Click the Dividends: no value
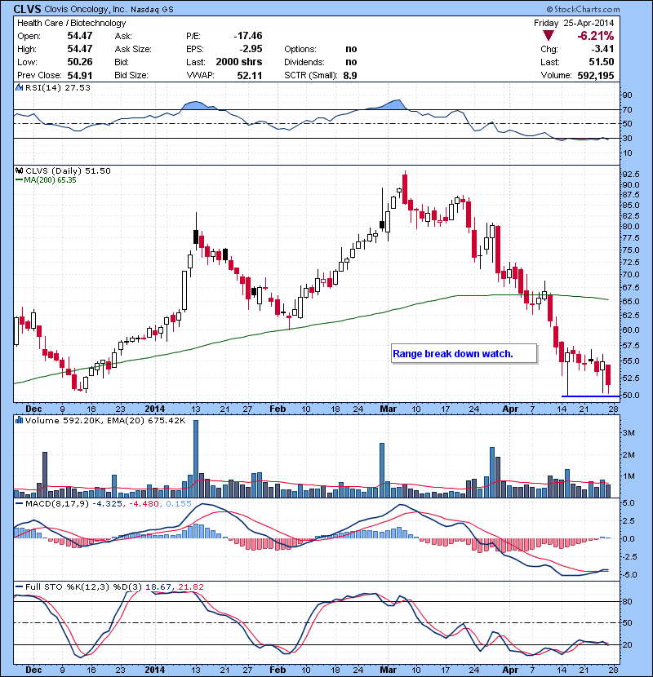Image resolution: width=653 pixels, height=677 pixels. pos(351,62)
